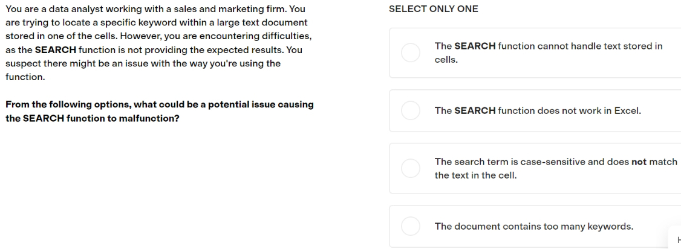Click the bold question about SEARCH function malfunction
Screen dimensions: 681x249
(x=160, y=112)
